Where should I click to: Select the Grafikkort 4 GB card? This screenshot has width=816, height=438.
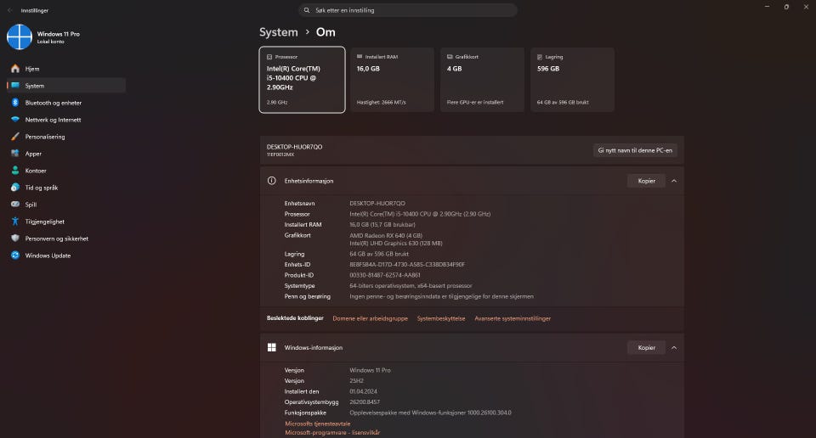(483, 80)
